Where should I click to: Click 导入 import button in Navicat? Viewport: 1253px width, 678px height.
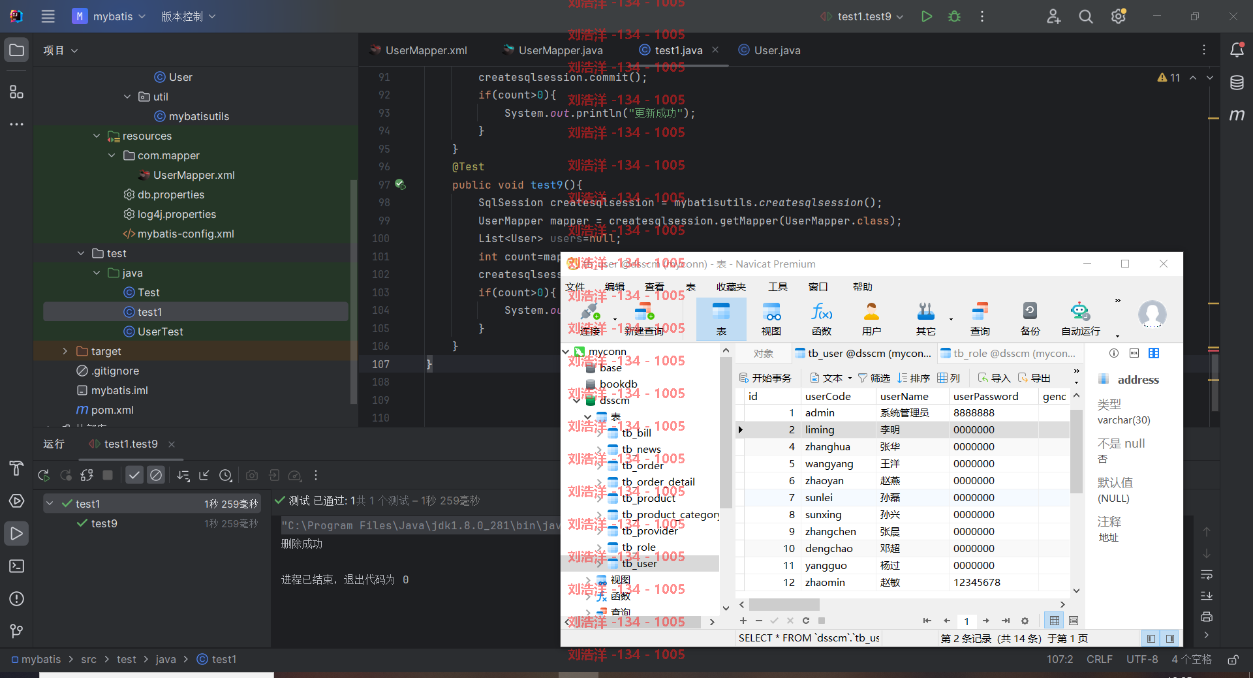click(994, 378)
